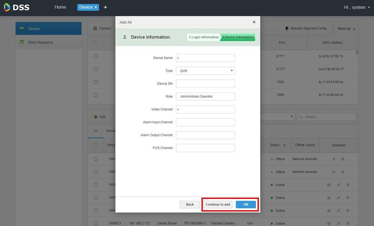Sort by the Status column arrow
The width and height of the screenshot is (374, 226).
click(x=284, y=145)
